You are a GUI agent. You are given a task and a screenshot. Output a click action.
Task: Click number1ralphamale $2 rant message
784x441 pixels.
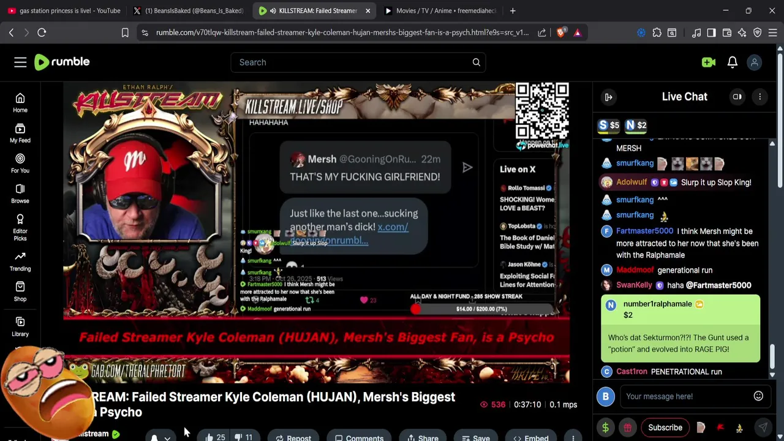[680, 328]
